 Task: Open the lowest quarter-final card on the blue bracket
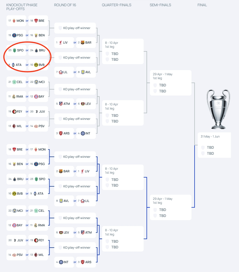pyautogui.click(x=123, y=239)
